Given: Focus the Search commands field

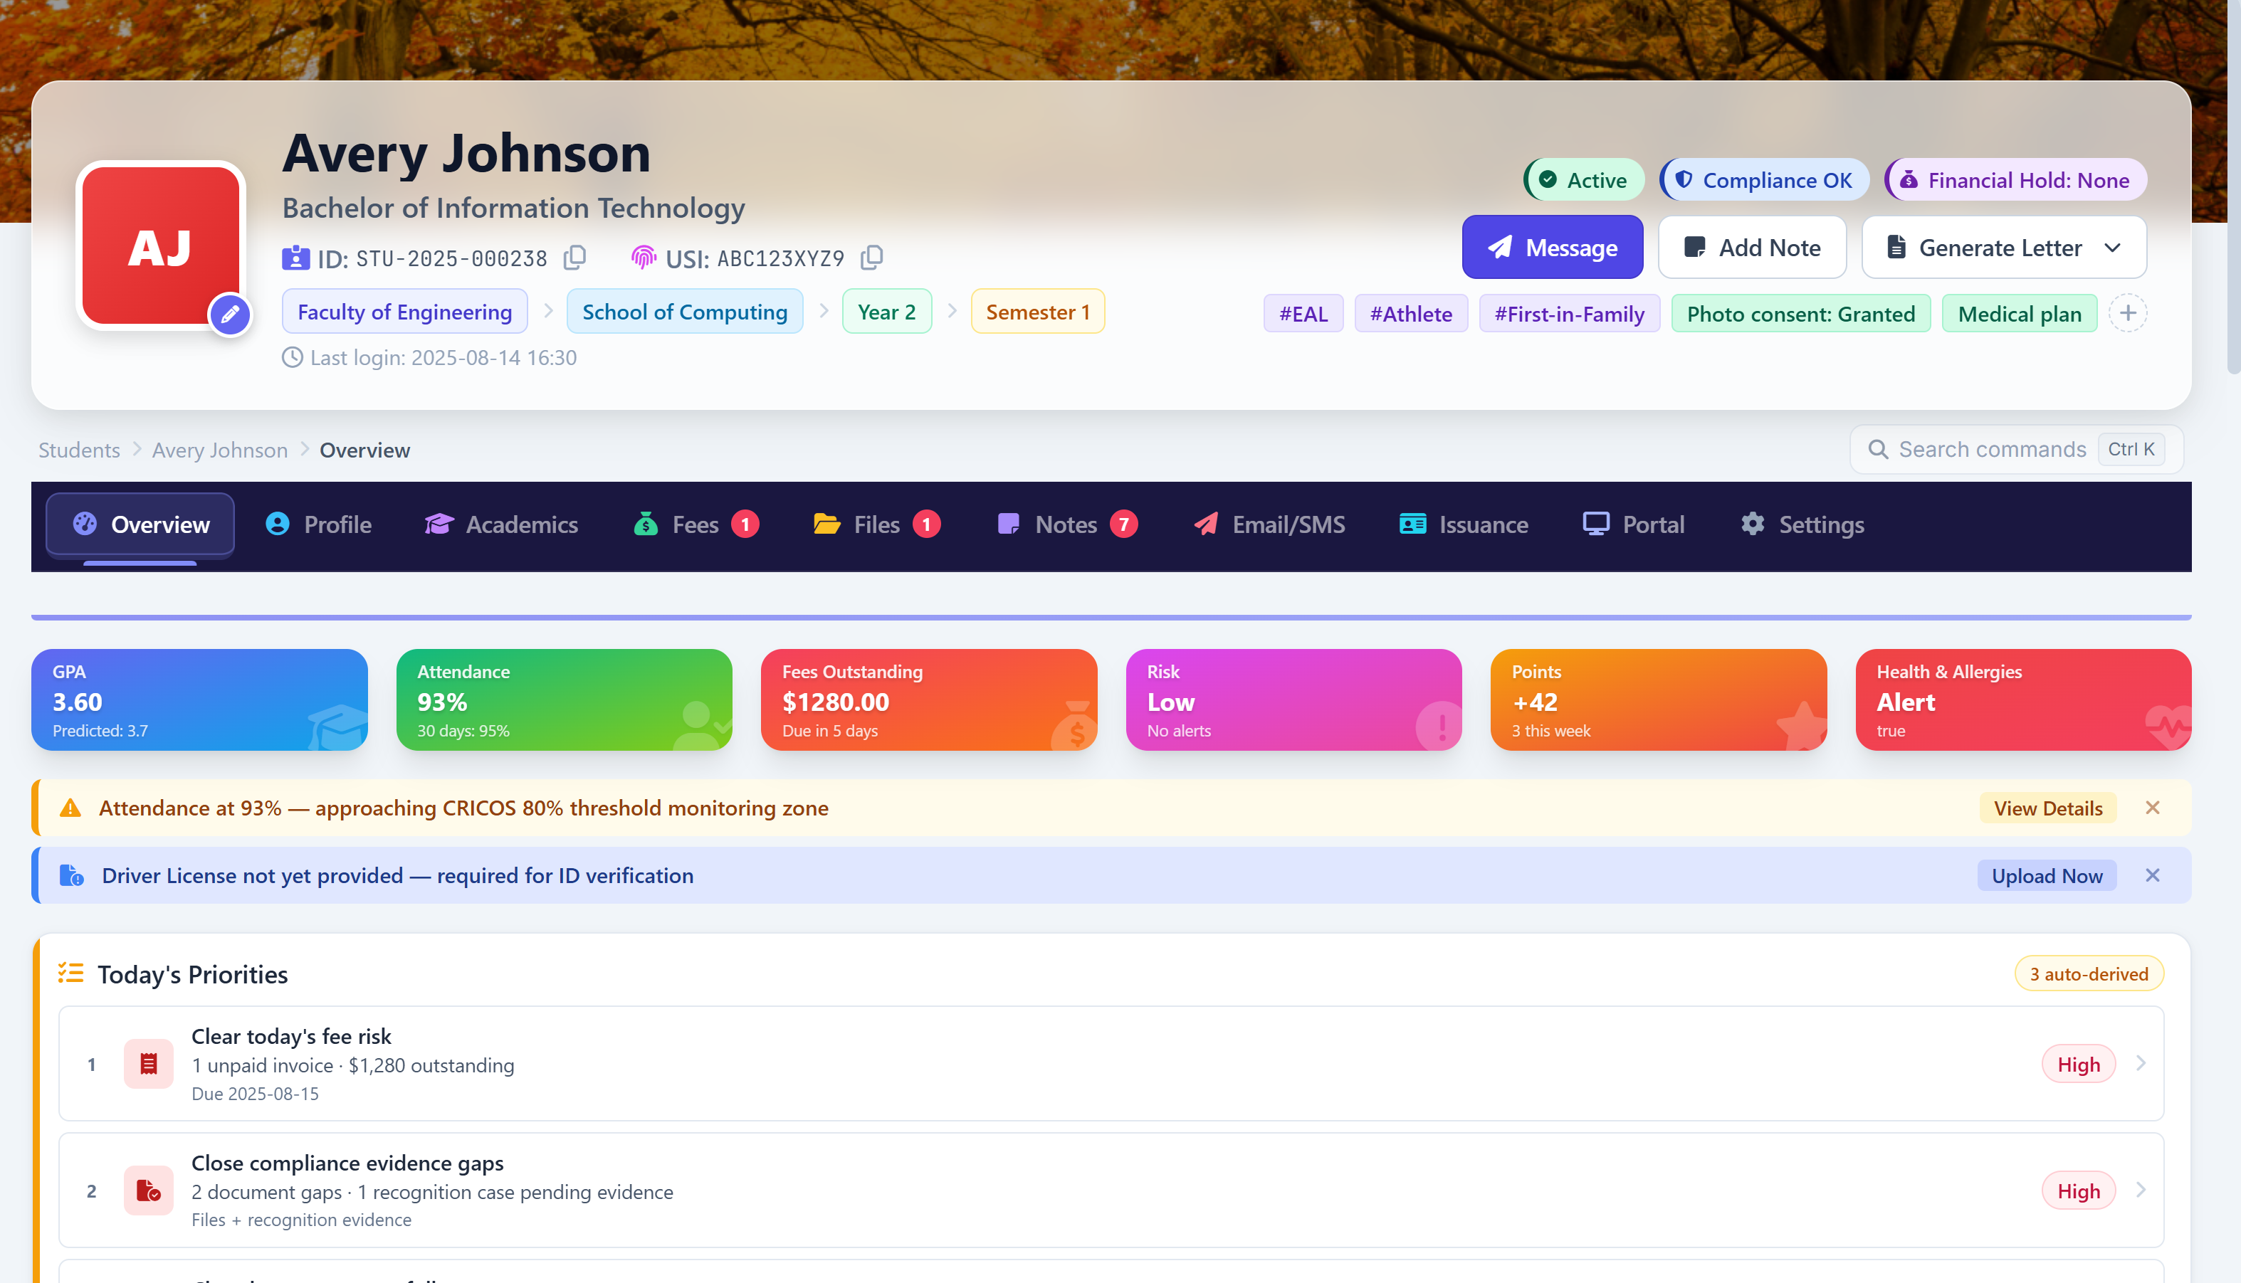Looking at the screenshot, I should point(2016,450).
